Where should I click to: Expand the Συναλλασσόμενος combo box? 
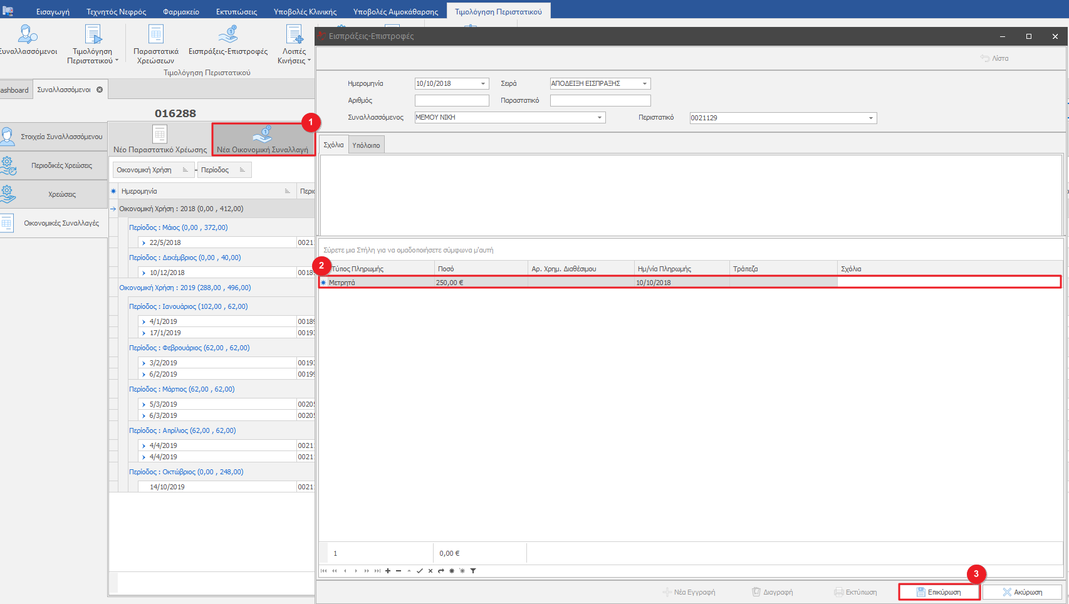pyautogui.click(x=599, y=117)
